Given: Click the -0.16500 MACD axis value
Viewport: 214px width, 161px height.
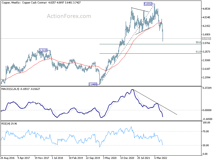Looking at the screenshot, I should [207, 119].
